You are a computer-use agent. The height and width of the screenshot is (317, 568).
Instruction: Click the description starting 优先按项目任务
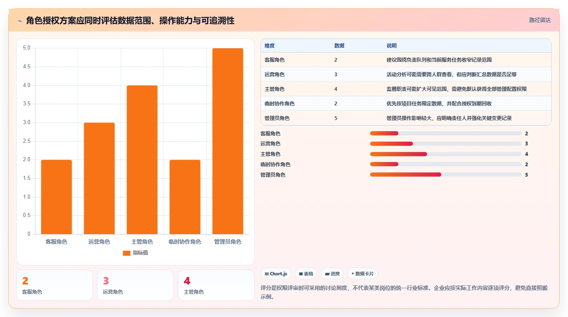(439, 104)
